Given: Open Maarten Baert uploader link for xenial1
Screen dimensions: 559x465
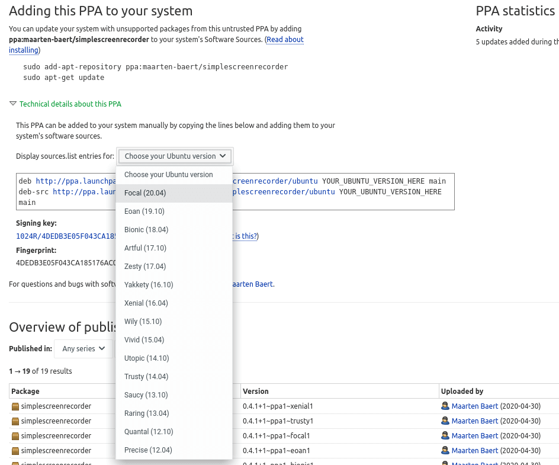Looking at the screenshot, I should [x=474, y=406].
